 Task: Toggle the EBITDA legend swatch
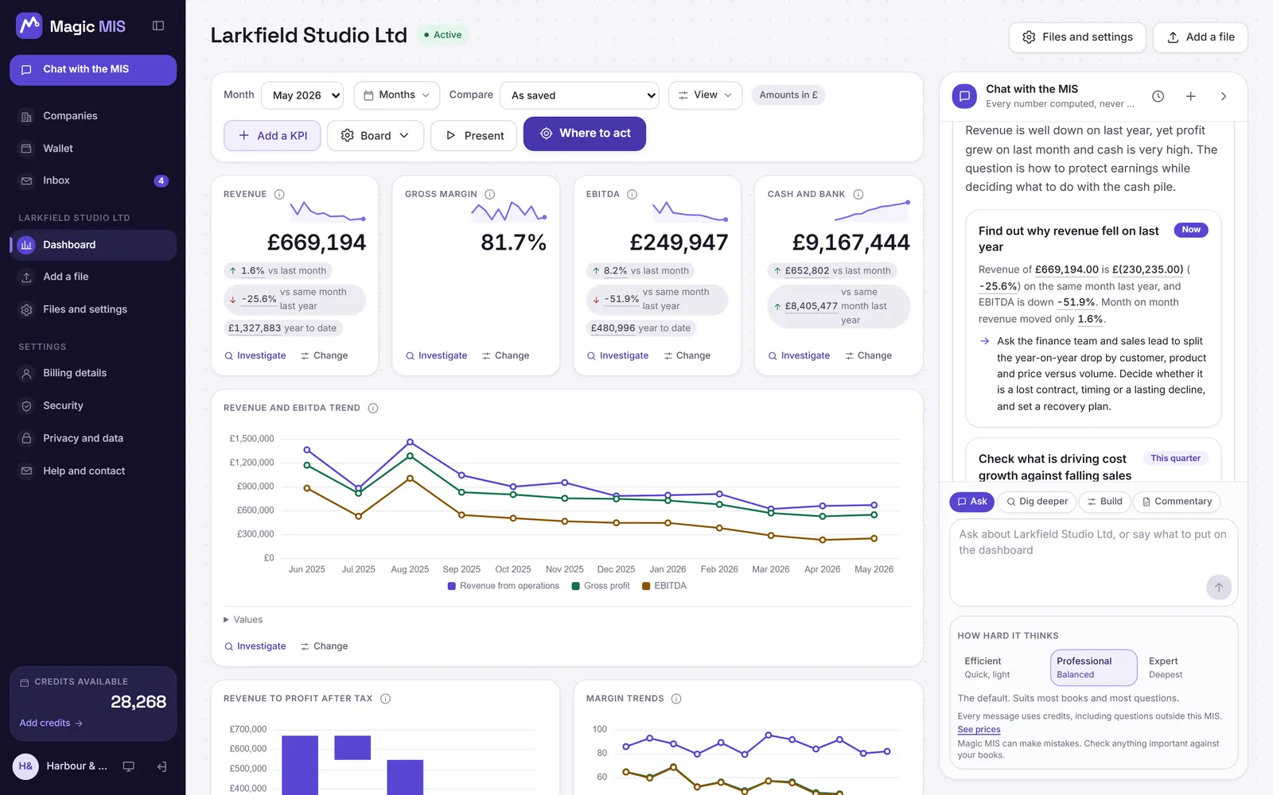tap(646, 586)
